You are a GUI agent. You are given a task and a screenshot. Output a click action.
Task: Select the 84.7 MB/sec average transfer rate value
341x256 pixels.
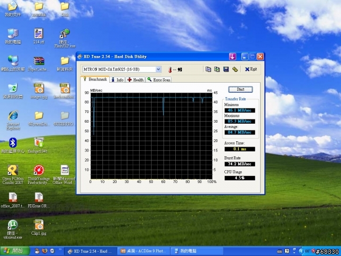click(x=240, y=132)
